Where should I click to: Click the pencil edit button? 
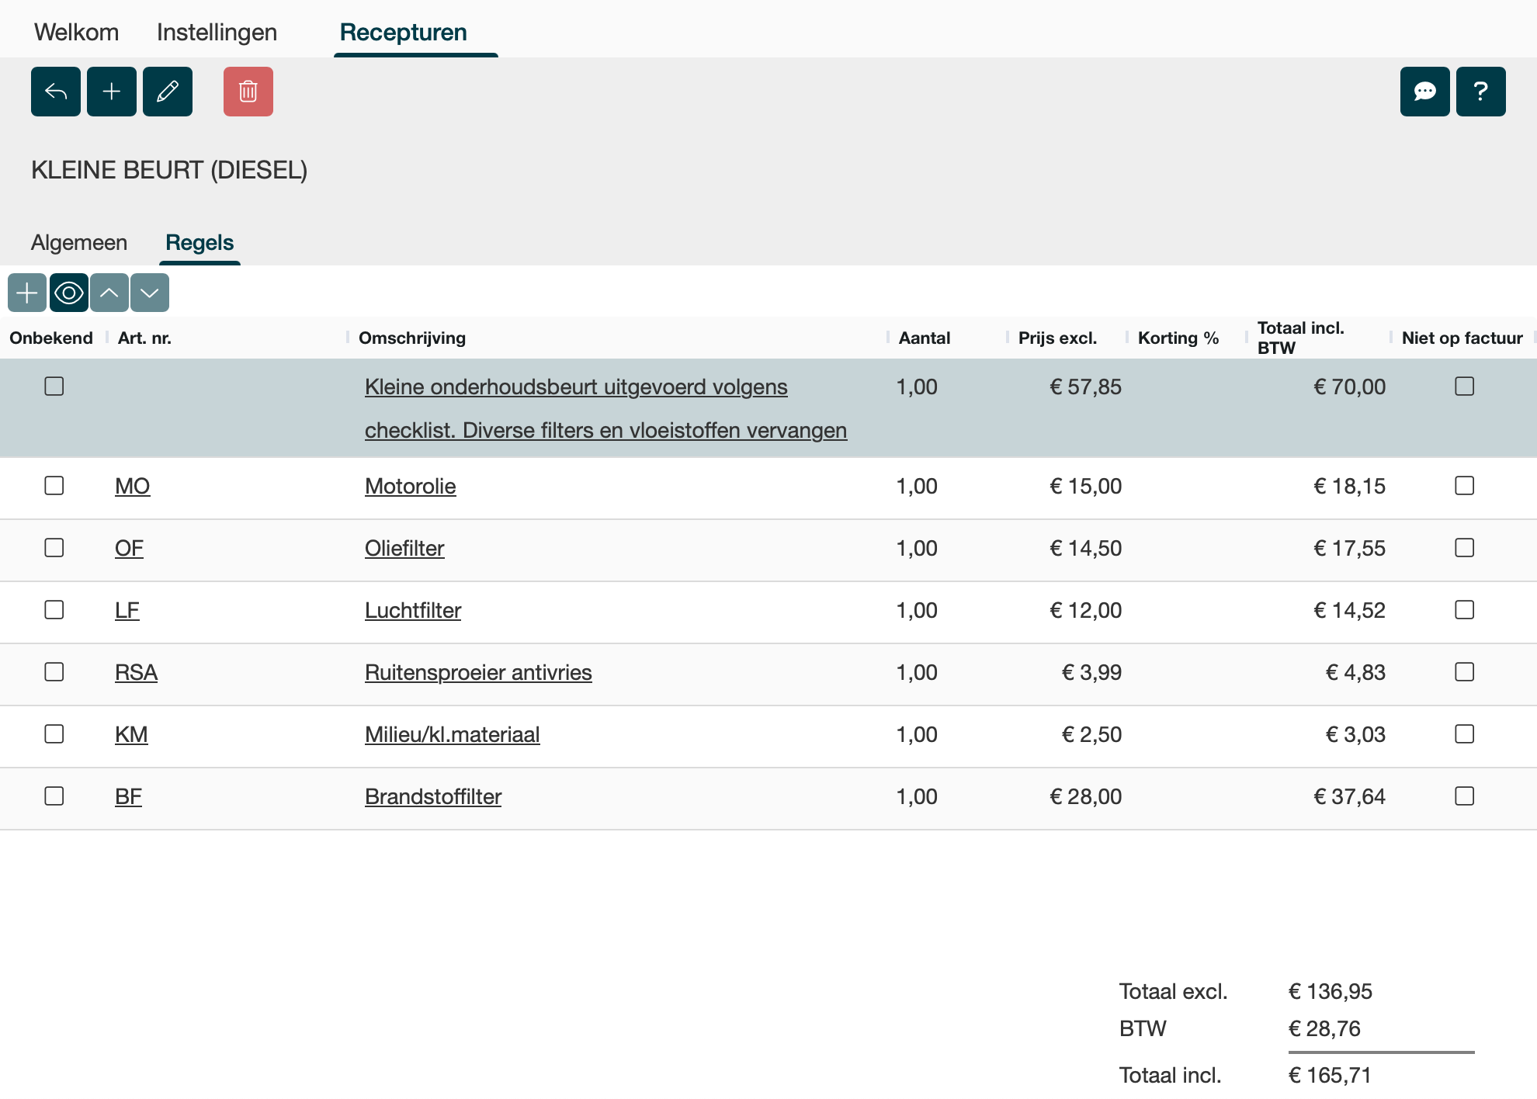coord(168,92)
